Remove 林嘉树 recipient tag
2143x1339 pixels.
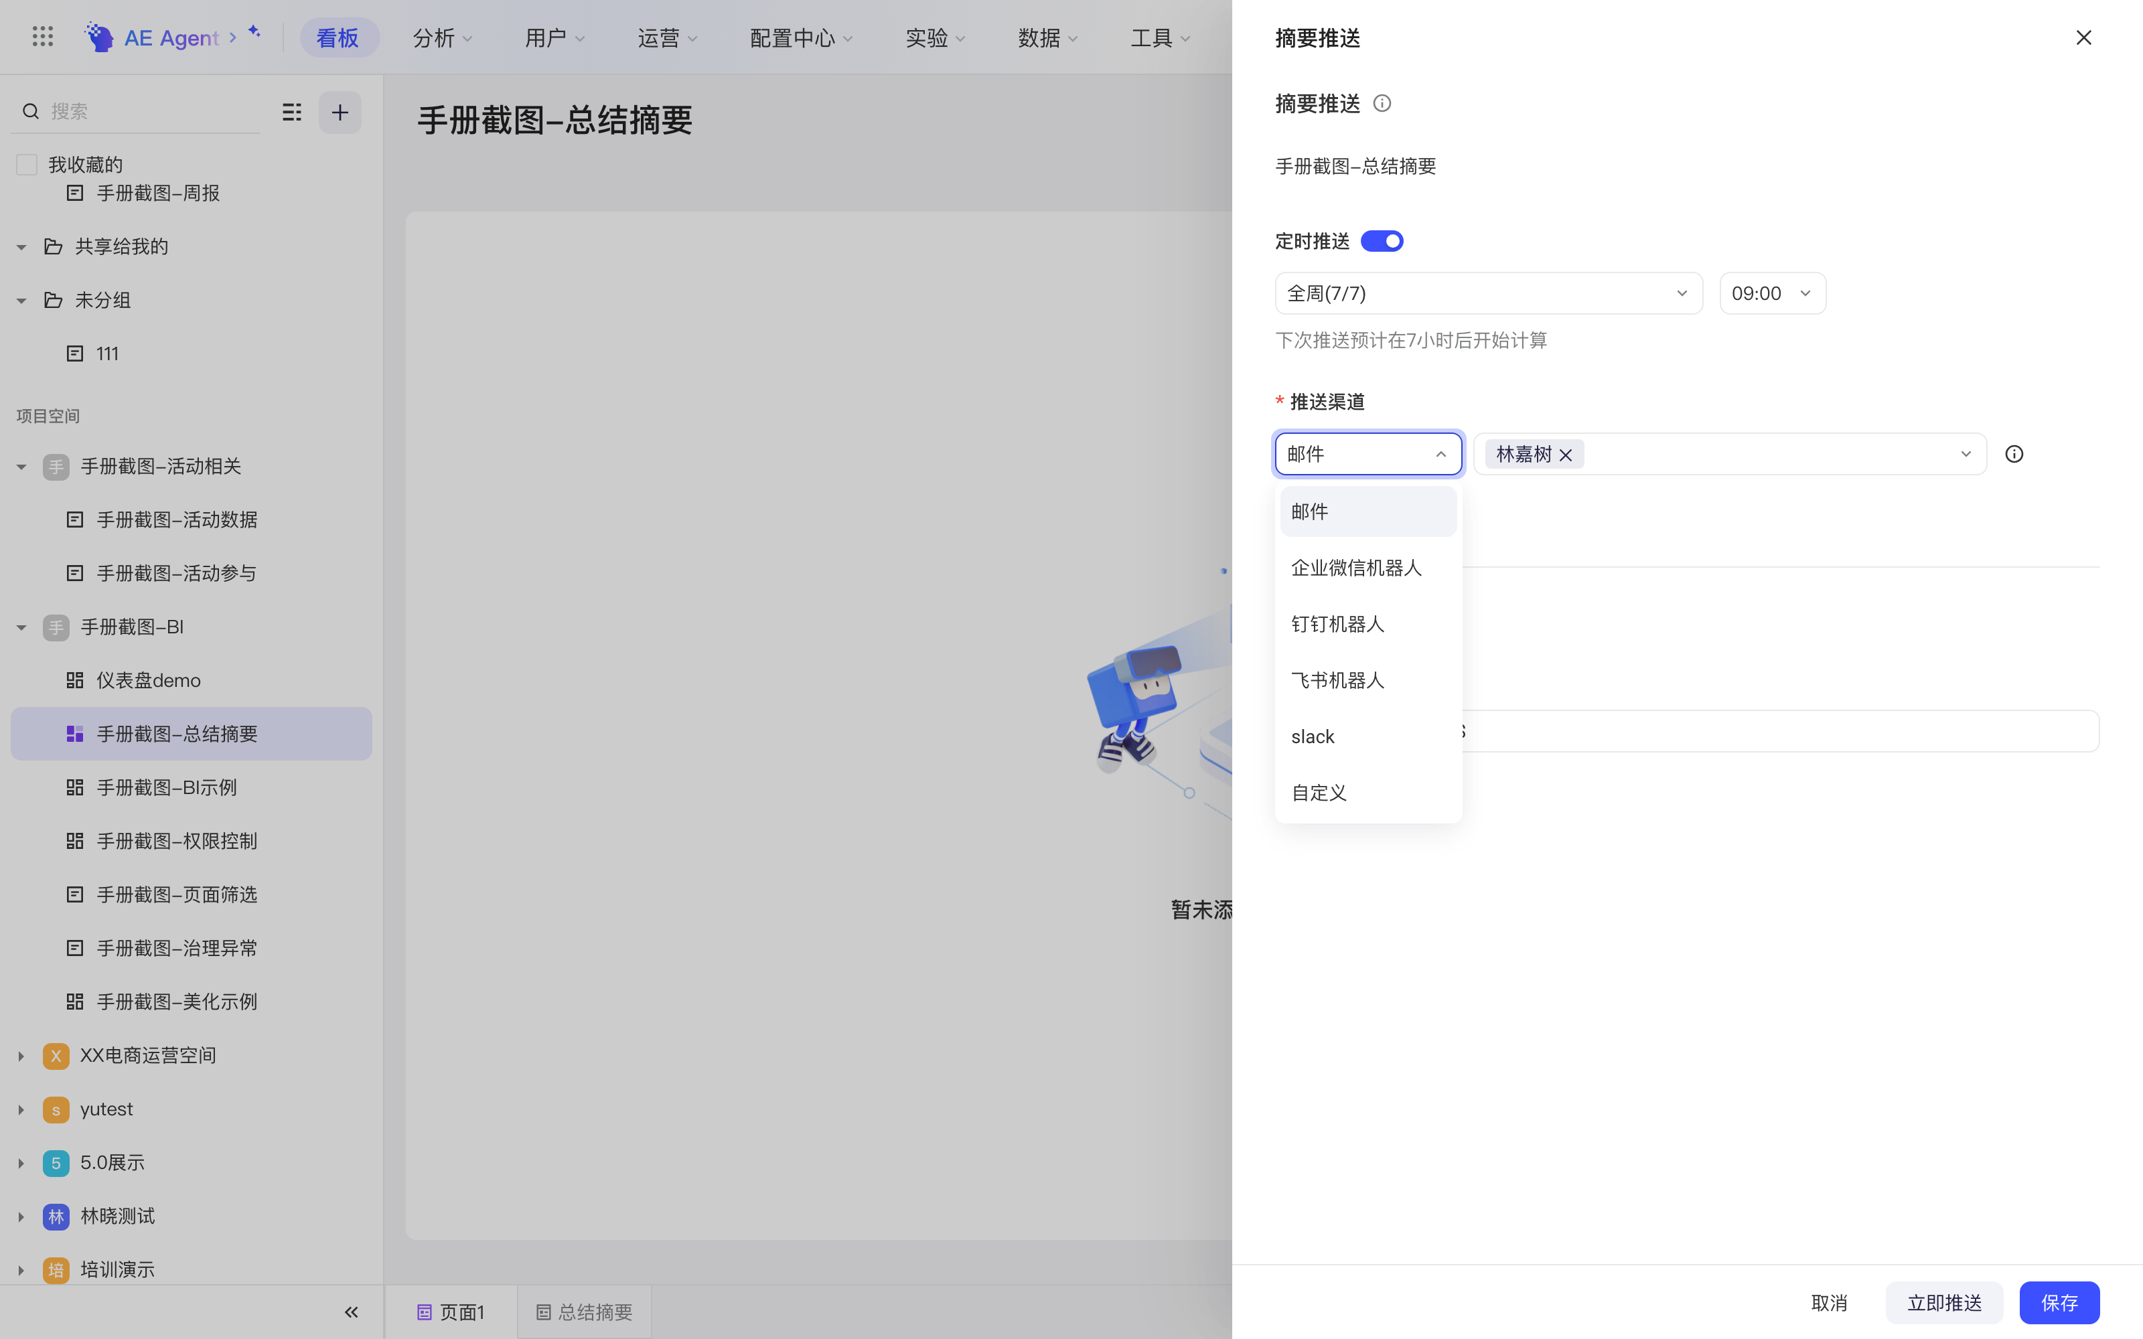point(1566,455)
